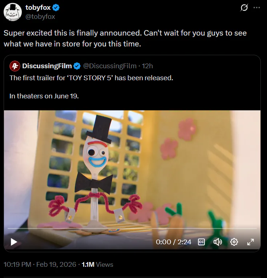The height and width of the screenshot is (278, 267).
Task: Open the quoted Toy Story 5 post text
Action: point(91,78)
